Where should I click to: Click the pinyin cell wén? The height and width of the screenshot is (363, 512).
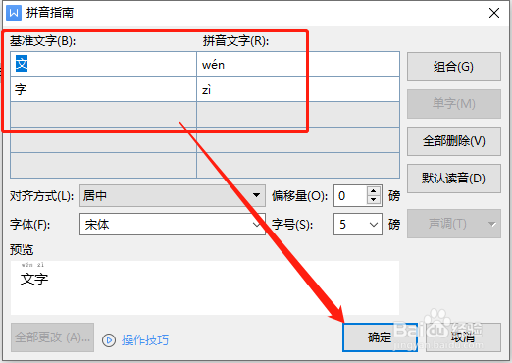[x=298, y=64]
